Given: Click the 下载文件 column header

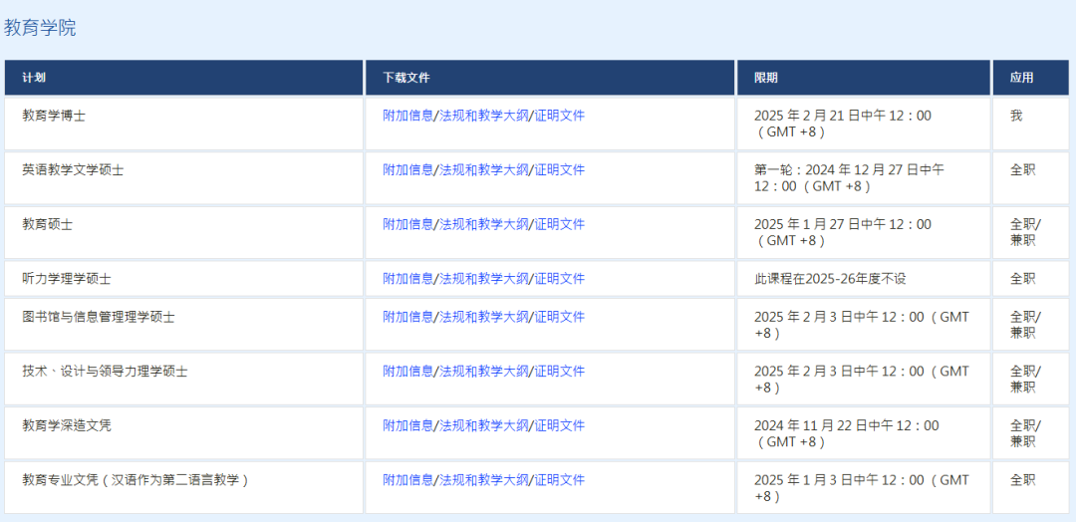Looking at the screenshot, I should (x=406, y=78).
